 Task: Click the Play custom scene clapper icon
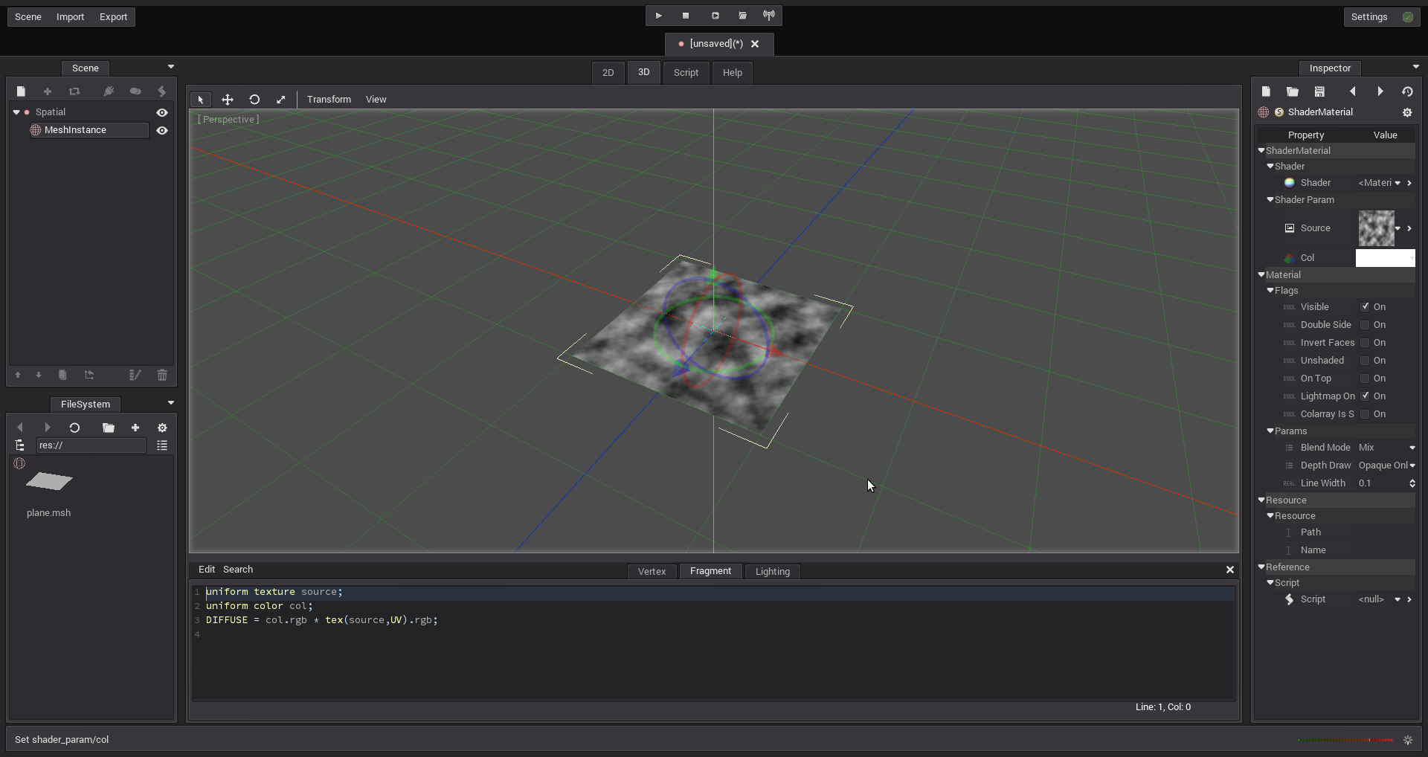point(742,16)
